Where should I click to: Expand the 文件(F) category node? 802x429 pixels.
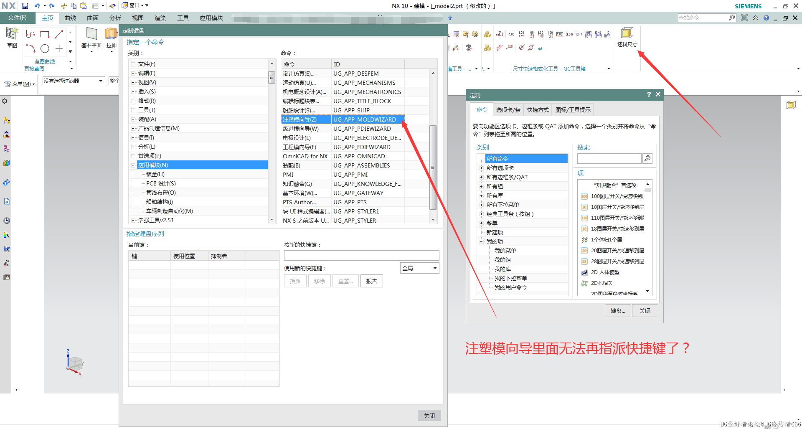tap(133, 64)
